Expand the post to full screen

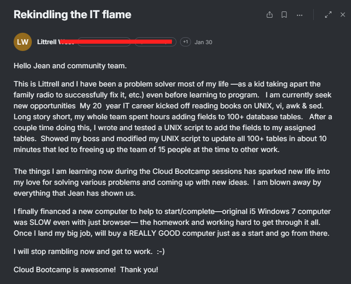[x=328, y=15]
